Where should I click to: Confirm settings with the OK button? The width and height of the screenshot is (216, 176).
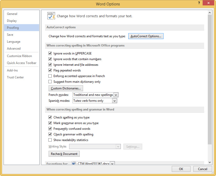[x=181, y=169]
